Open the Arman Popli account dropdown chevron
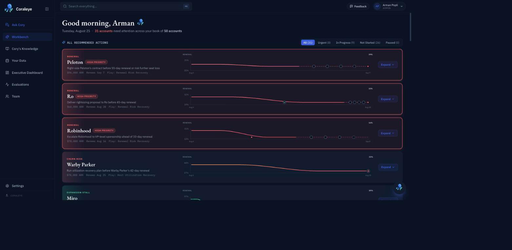This screenshot has height=250, width=512. pyautogui.click(x=402, y=6)
